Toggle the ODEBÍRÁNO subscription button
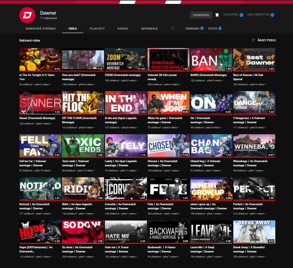 point(202,15)
